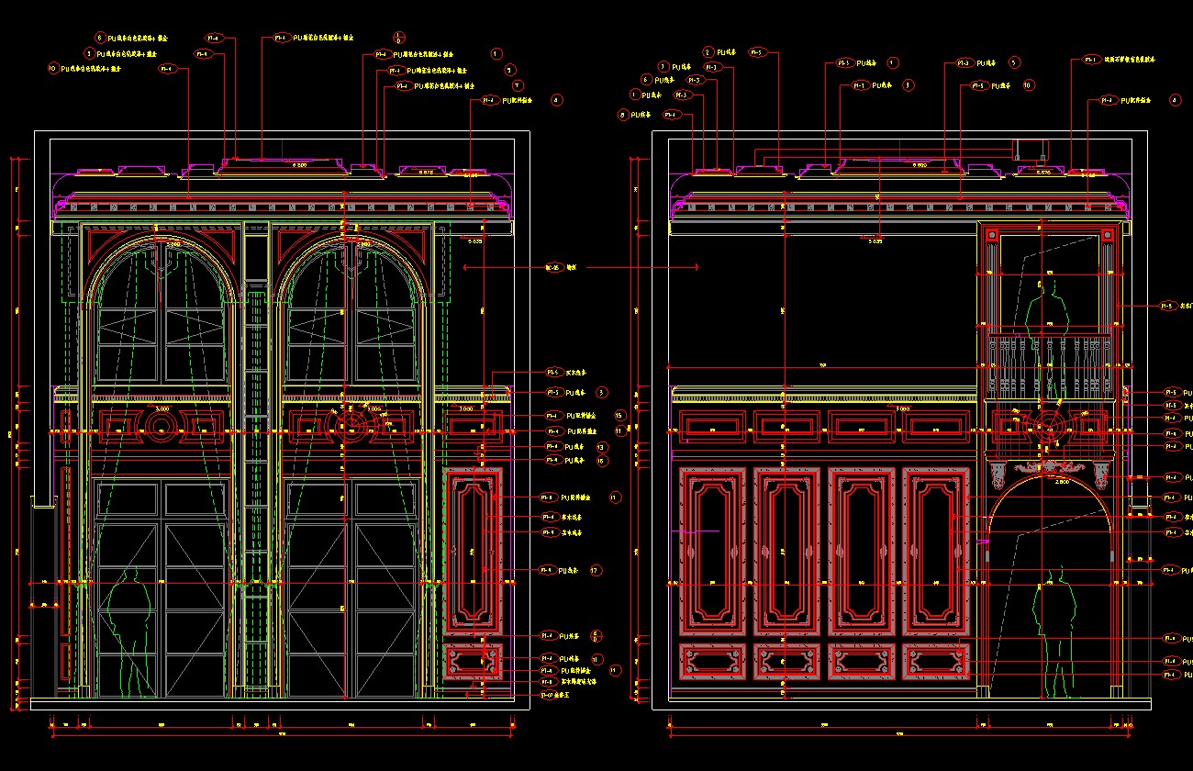
Task: Pick the human silhouette in the left elevation
Action: click(x=129, y=633)
